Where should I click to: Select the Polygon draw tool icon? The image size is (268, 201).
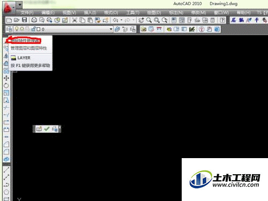click(x=6, y=192)
